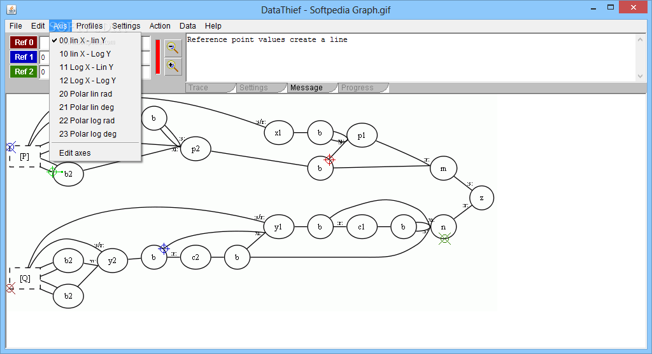Screen dimensions: 652x354
Task: Click the Java application icon in title bar
Action: click(11, 10)
